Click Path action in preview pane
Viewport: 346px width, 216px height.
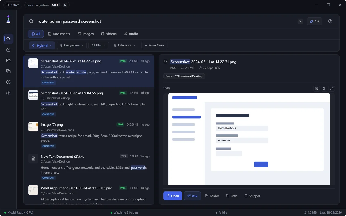click(x=231, y=196)
